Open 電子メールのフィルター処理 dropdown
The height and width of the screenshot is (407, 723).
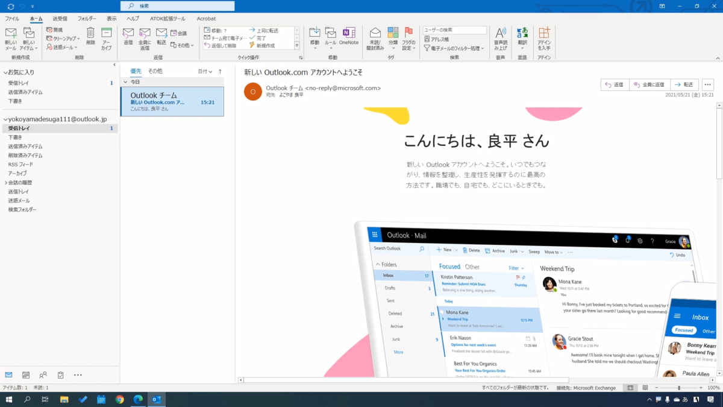454,48
